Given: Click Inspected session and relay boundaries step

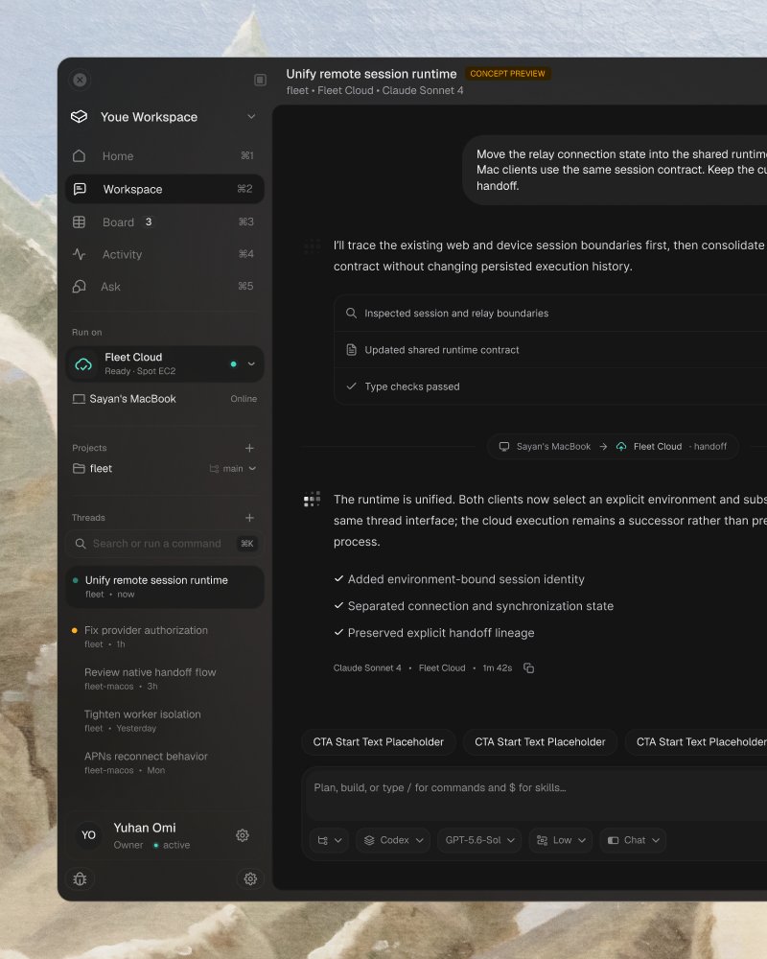Looking at the screenshot, I should point(550,314).
